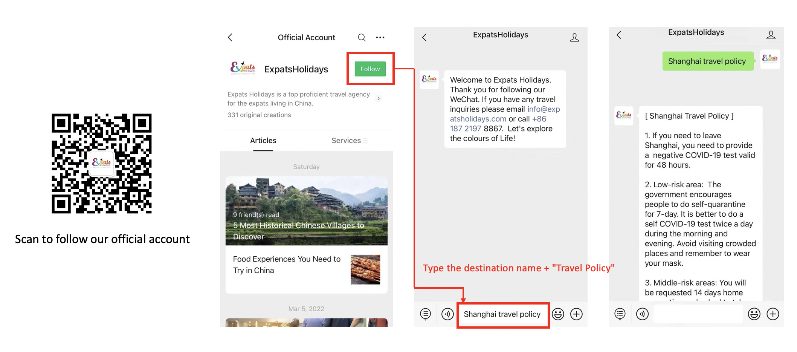The width and height of the screenshot is (797, 352).
Task: Open emoji picker in welcome chat
Action: click(558, 314)
